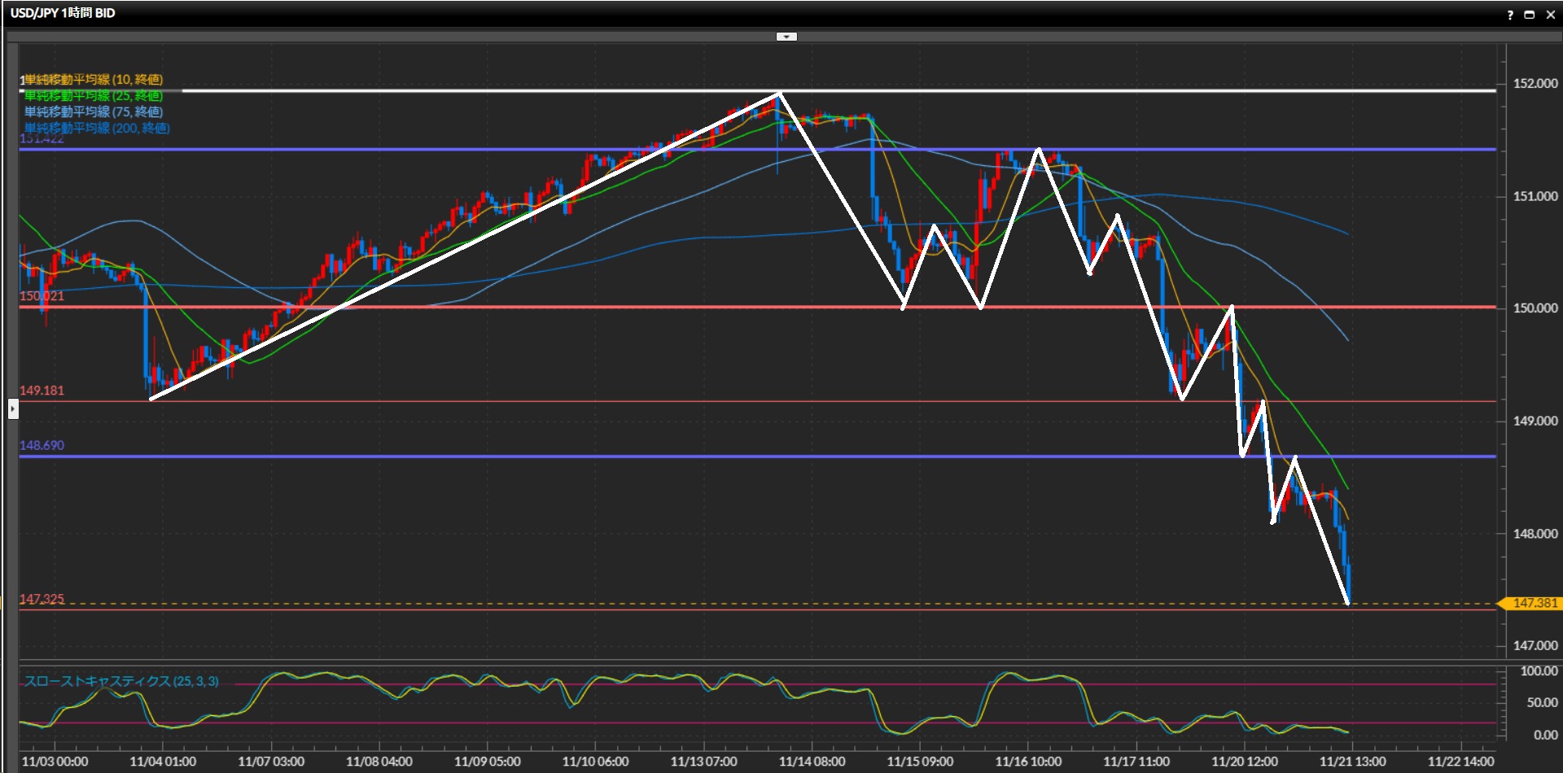Open the スローストキャスティクス (25, 3, 3) indicator label
Screen dimensions: 1563x773
(x=121, y=681)
